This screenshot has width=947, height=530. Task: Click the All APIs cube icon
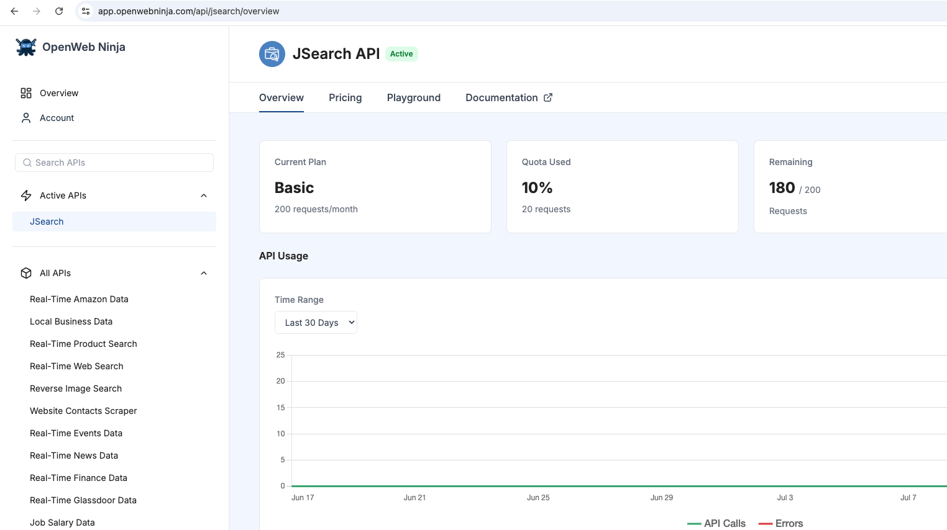coord(26,273)
